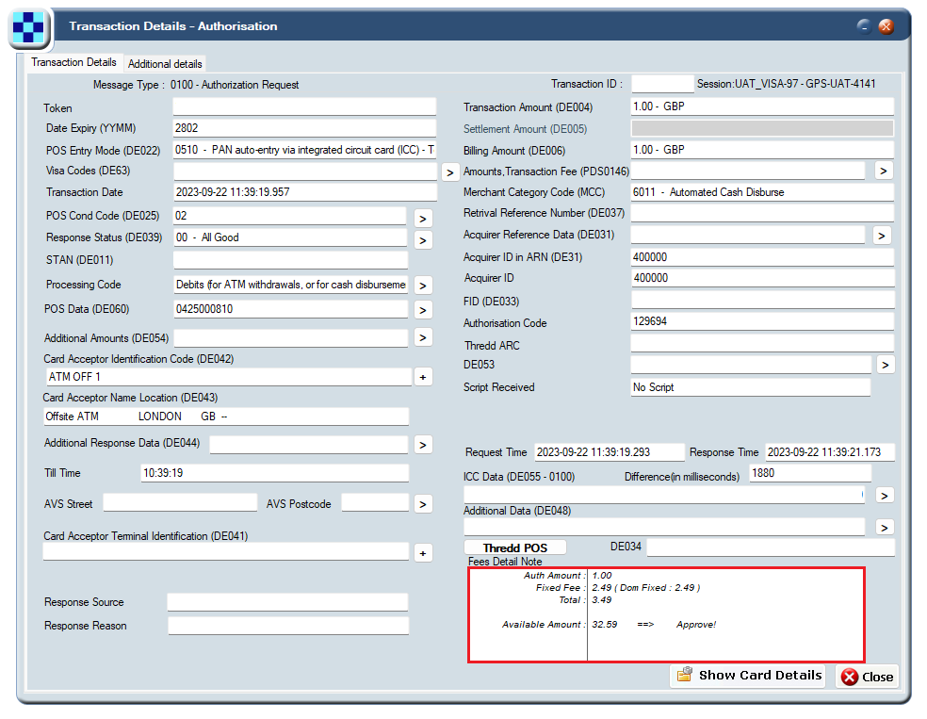Image resolution: width=927 pixels, height=719 pixels.
Task: Click the Date Expiry (YYMM) field
Action: [304, 128]
